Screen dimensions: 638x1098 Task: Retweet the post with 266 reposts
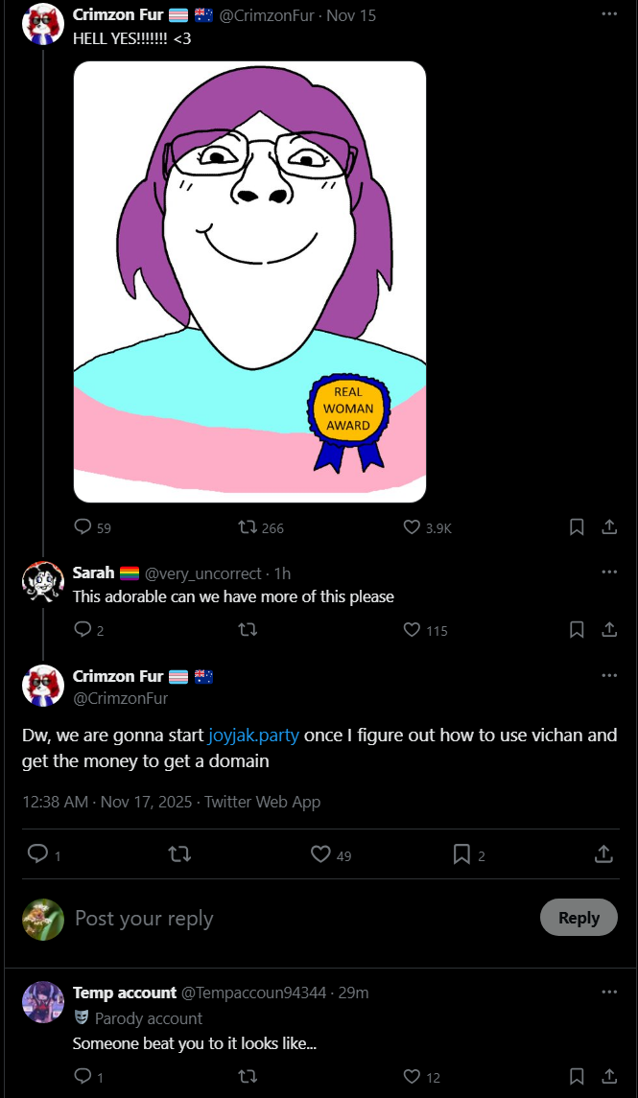coord(248,527)
